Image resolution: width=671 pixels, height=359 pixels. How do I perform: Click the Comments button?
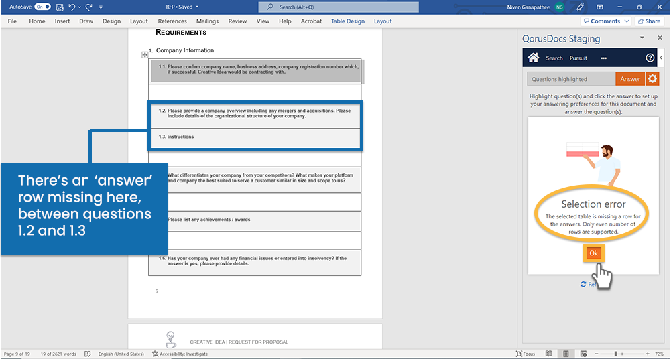[601, 21]
